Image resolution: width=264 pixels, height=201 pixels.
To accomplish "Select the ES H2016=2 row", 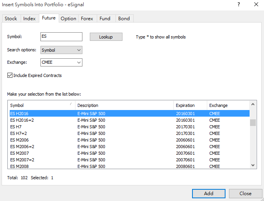I will [x=129, y=120].
